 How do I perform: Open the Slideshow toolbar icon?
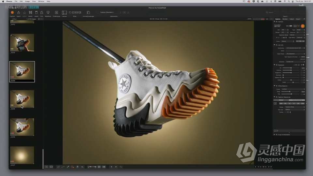tap(48, 13)
